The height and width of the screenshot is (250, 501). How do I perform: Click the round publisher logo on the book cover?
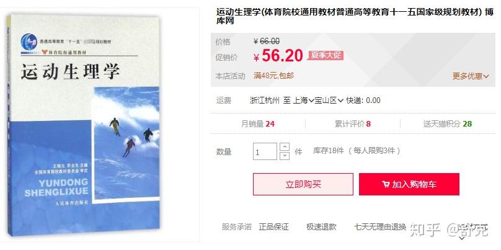coord(29,42)
